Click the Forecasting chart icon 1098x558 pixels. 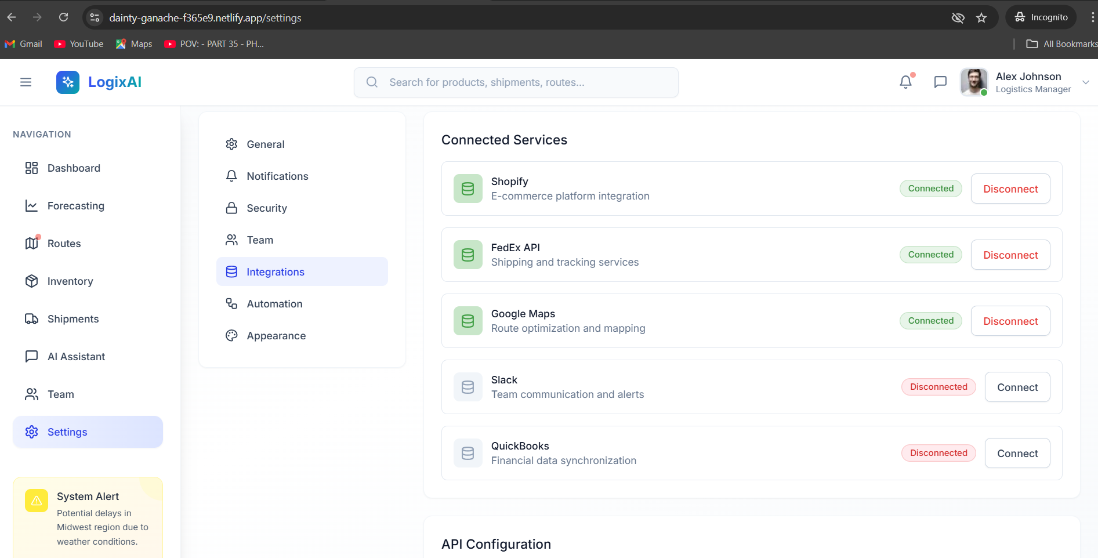(x=32, y=206)
